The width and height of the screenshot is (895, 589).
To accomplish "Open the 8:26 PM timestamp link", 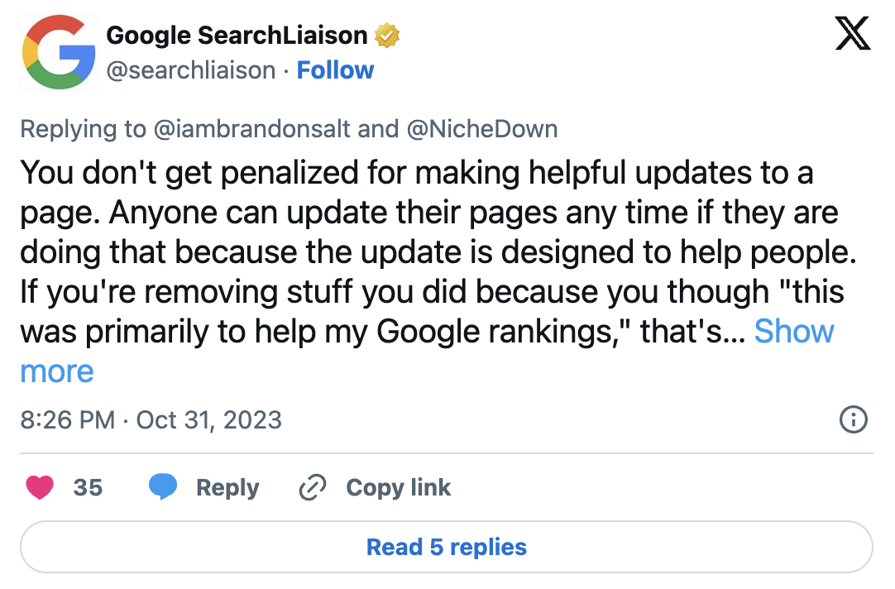I will tap(67, 420).
